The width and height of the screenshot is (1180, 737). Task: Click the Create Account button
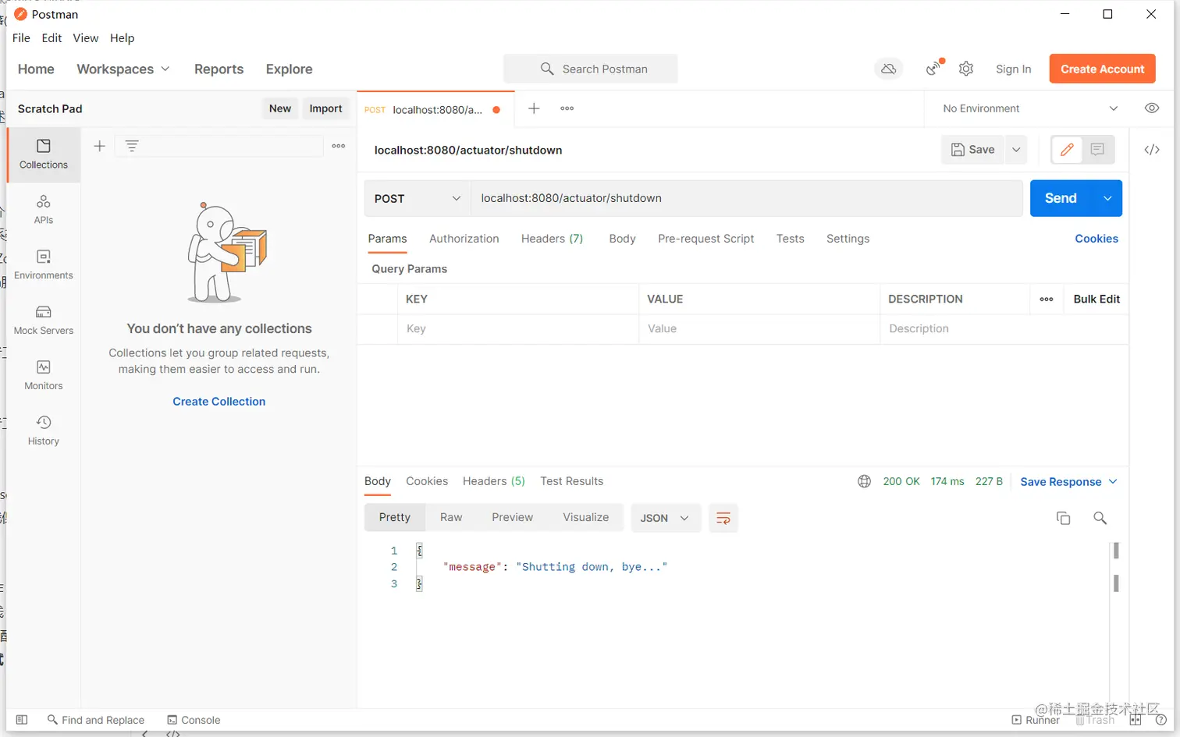(1102, 69)
